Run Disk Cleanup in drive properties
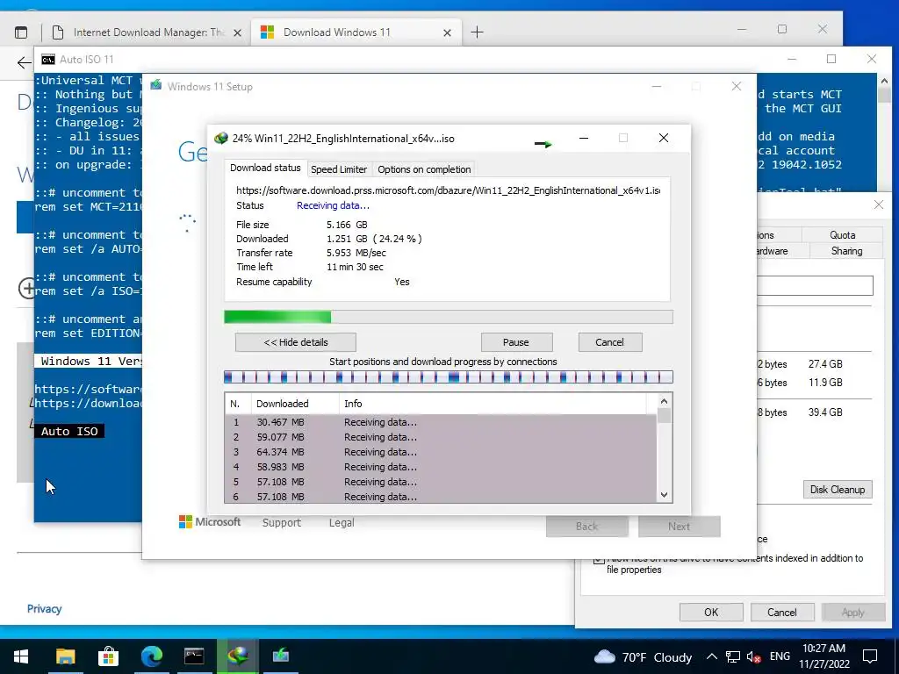This screenshot has height=674, width=899. pyautogui.click(x=837, y=490)
